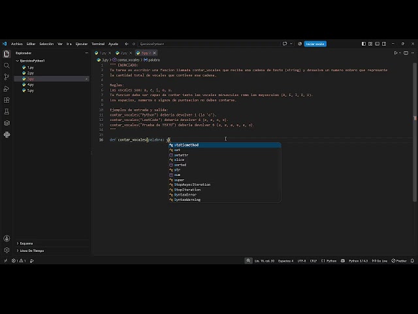Open the Selección menu

(46, 44)
